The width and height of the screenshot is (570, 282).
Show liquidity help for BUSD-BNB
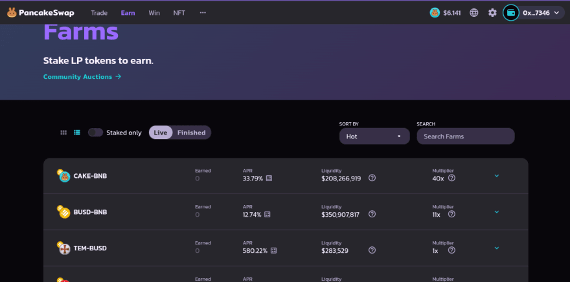point(372,214)
